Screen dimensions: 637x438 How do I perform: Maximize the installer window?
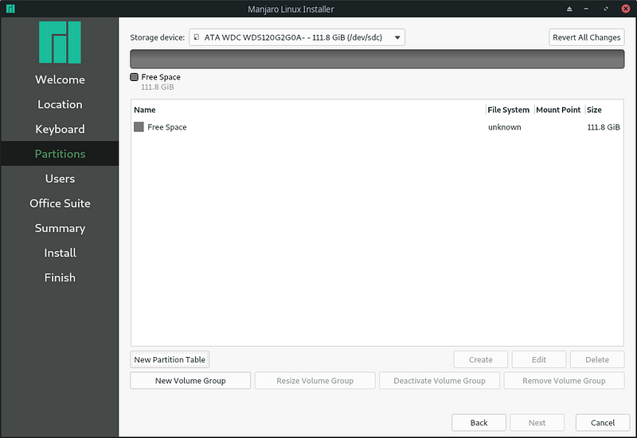(606, 9)
